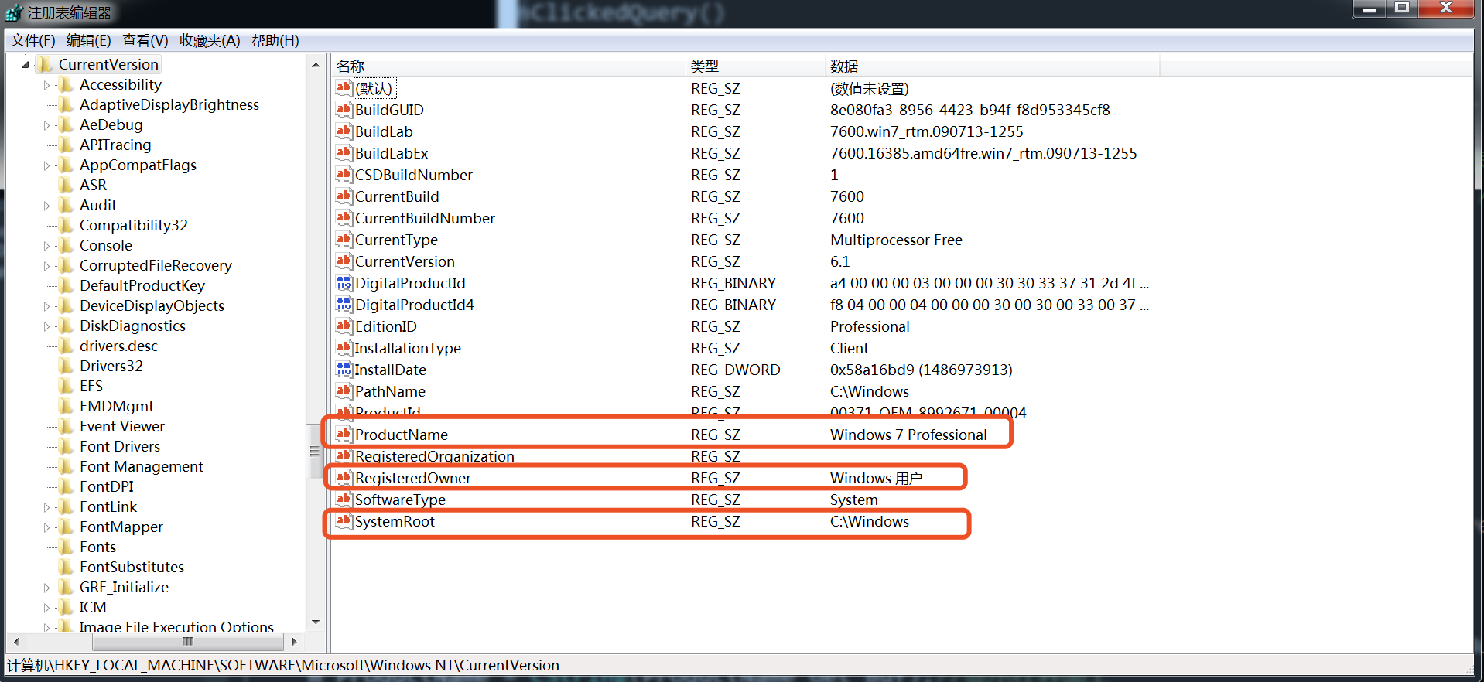This screenshot has width=1484, height=682.
Task: Click the data 'Windows 7 Professional'
Action: (x=908, y=435)
